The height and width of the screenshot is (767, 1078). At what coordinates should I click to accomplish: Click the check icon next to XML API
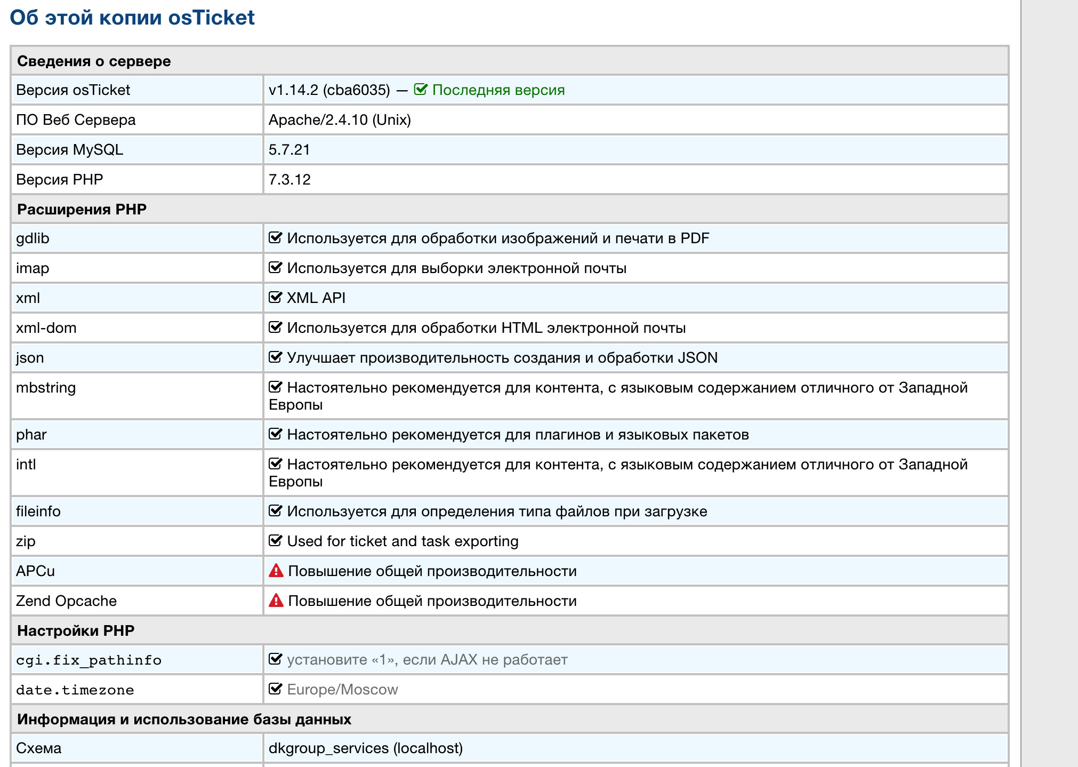275,298
